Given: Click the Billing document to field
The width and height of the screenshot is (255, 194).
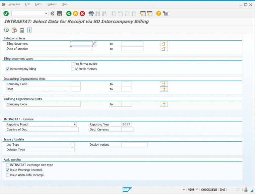Looking at the screenshot, I should (x=132, y=43).
